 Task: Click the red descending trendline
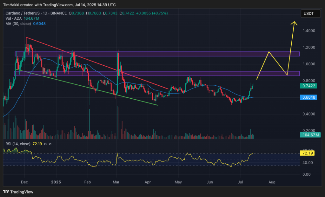tap(95, 62)
